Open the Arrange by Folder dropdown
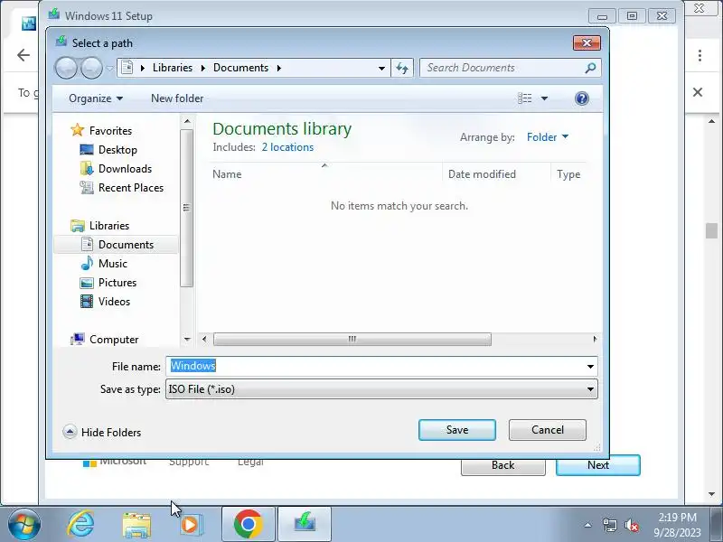 point(548,137)
